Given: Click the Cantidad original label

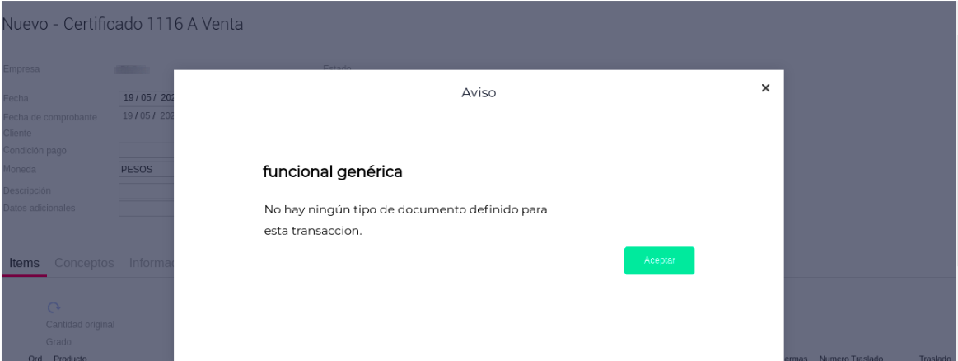Looking at the screenshot, I should [x=80, y=325].
